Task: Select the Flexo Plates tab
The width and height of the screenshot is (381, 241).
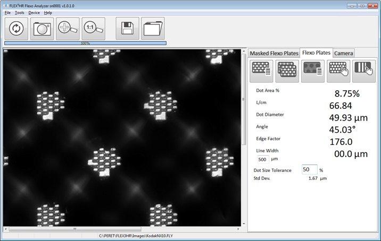Action: tap(317, 53)
